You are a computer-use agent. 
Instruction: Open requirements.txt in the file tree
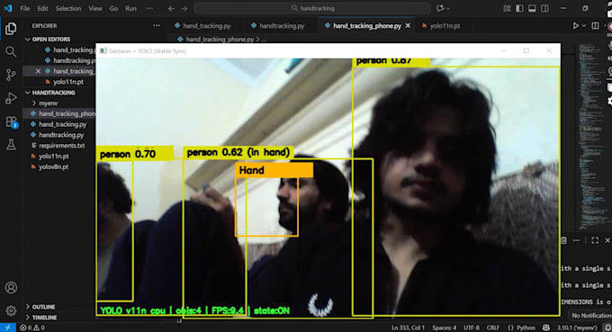point(62,146)
